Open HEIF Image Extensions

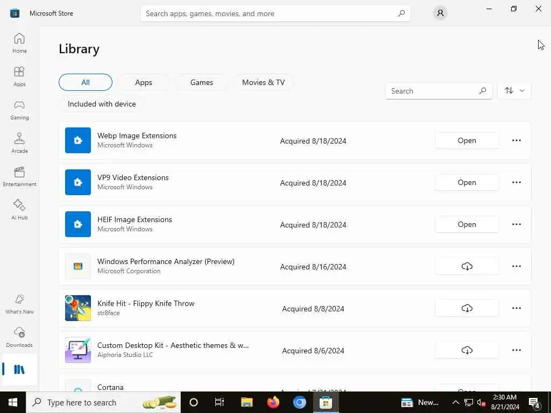467,224
